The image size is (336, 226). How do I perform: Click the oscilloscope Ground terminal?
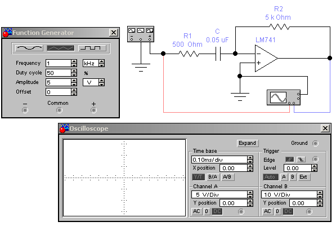tap(315, 143)
